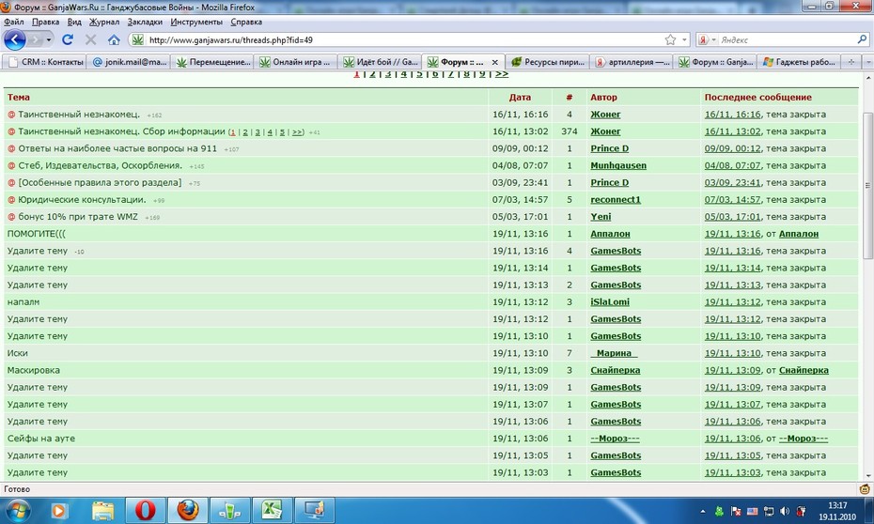Open thread Сейфы на ауте
This screenshot has height=524, width=874.
40,439
